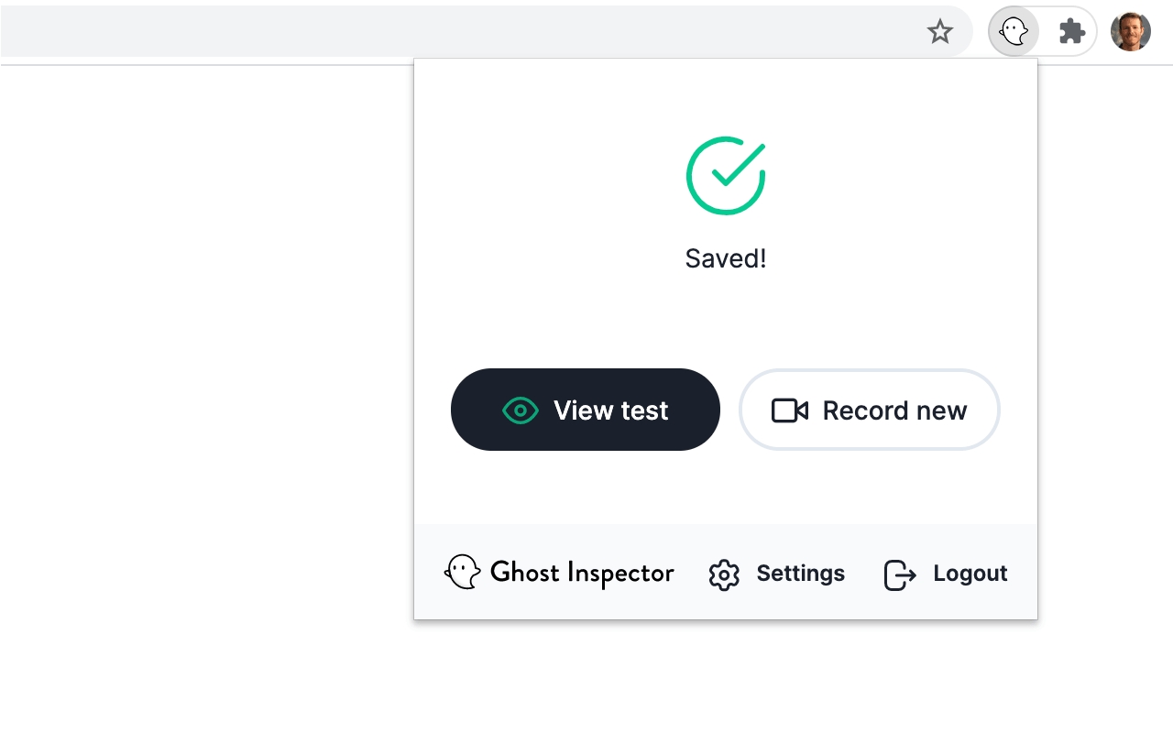Click the blank page area outside the popup
This screenshot has width=1173, height=733.
(183, 366)
